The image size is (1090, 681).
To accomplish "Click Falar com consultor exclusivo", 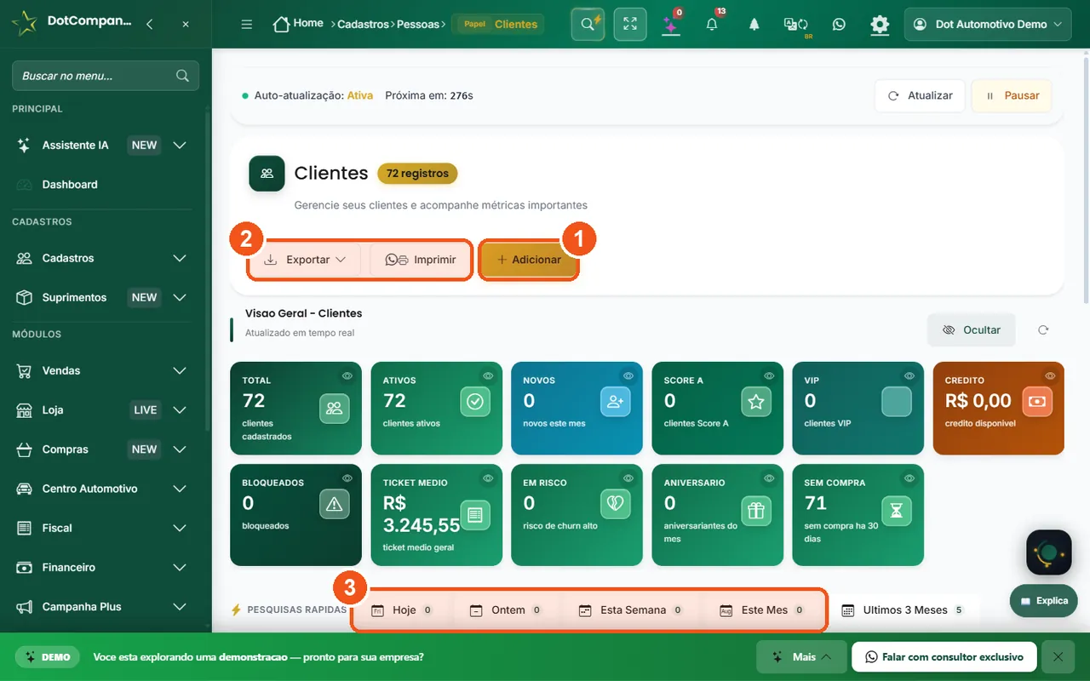I will coord(944,657).
